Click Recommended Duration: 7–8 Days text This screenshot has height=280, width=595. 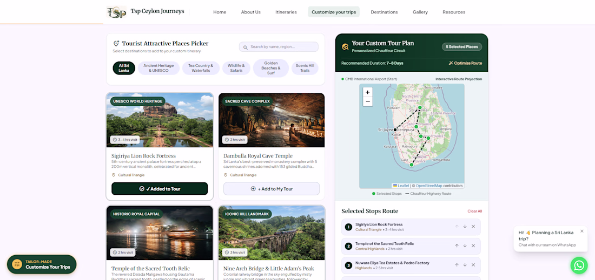pyautogui.click(x=371, y=63)
